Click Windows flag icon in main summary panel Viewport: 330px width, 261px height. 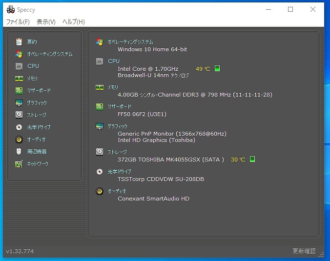(x=100, y=42)
